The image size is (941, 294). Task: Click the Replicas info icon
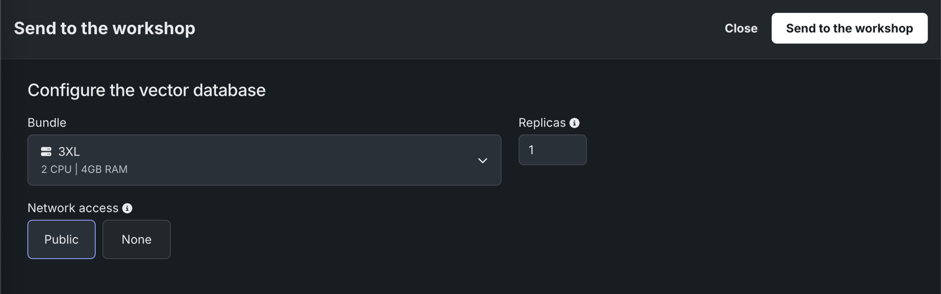(x=574, y=123)
